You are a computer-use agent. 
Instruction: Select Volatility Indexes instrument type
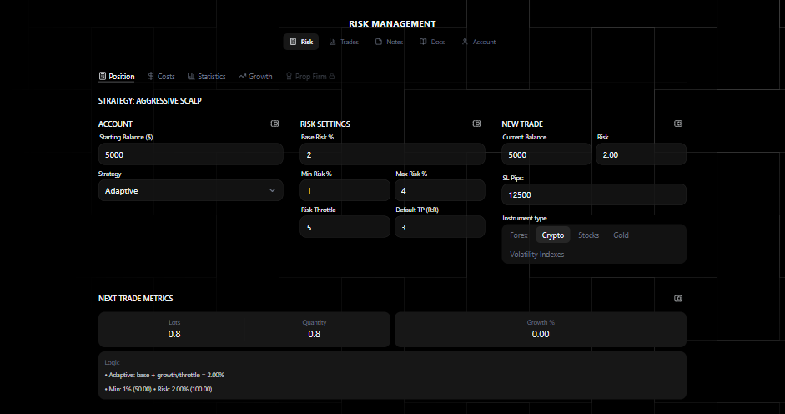click(536, 255)
